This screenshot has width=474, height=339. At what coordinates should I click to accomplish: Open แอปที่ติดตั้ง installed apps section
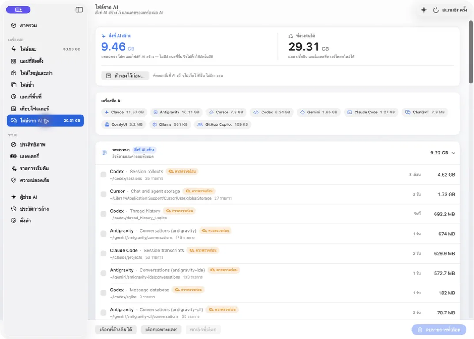pyautogui.click(x=45, y=61)
